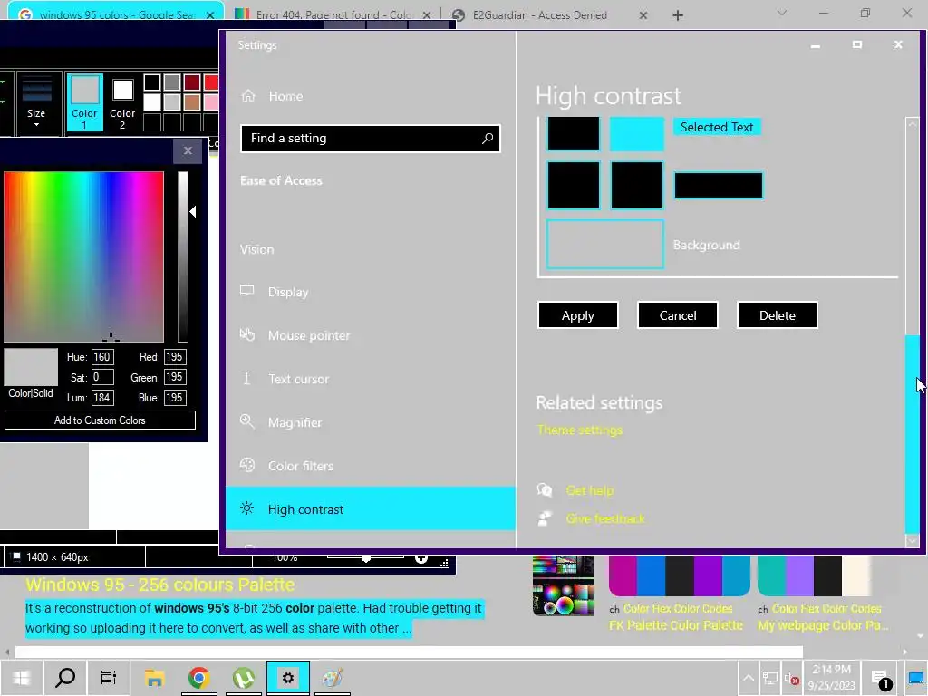Switch to E2Guardian Access Denied tab
The image size is (928, 696).
pos(540,14)
